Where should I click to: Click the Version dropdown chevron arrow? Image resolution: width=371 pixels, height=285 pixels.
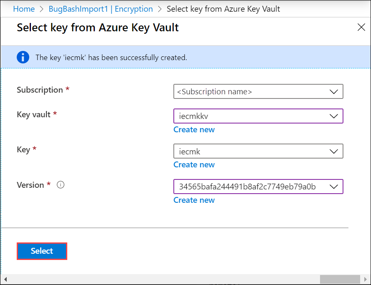coord(333,187)
